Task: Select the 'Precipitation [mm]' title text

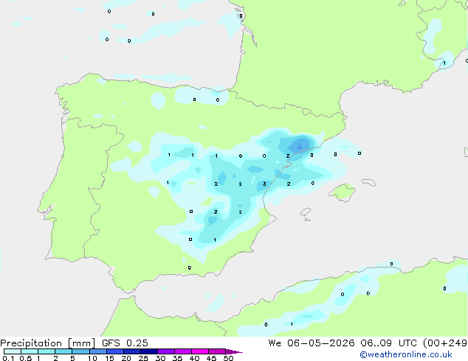Action: coord(48,343)
